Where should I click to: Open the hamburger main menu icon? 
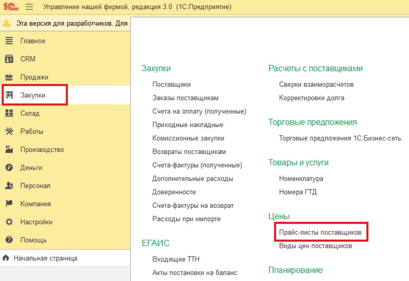point(29,7)
